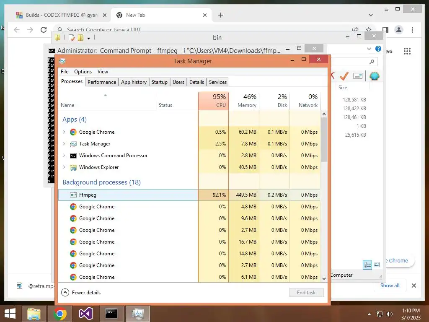Open the Google apps grid icon

407,51
